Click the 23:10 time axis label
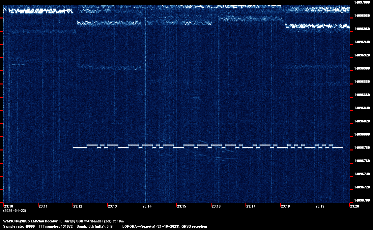Viewport: 373px width, 230px height. tap(9, 207)
